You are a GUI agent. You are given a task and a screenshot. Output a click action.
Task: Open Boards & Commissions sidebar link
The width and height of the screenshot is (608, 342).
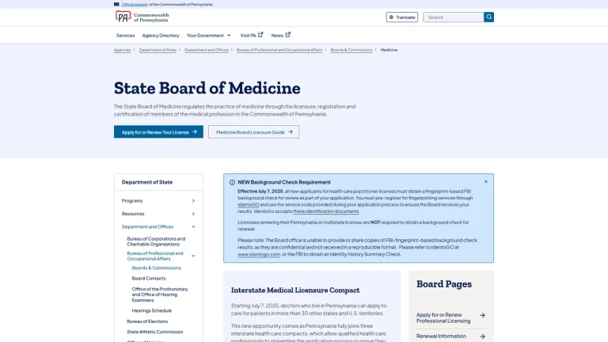[156, 268]
